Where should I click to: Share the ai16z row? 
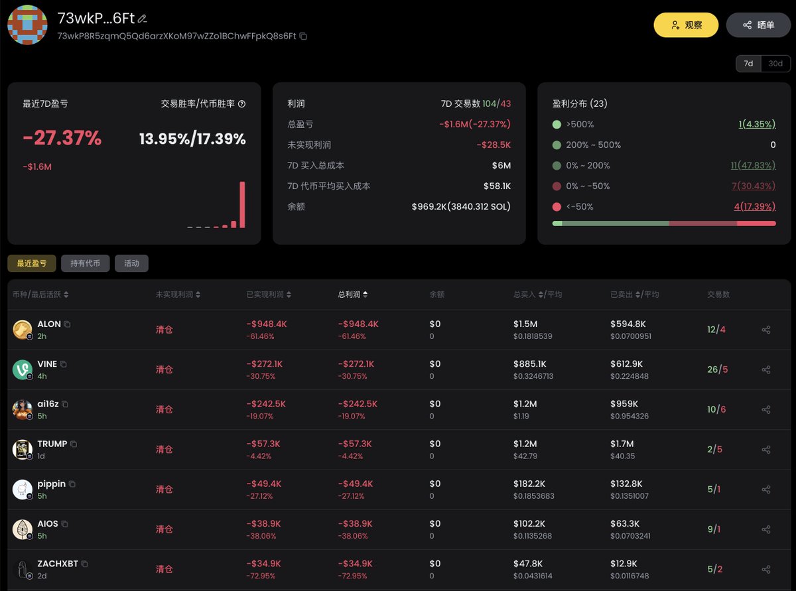point(766,409)
